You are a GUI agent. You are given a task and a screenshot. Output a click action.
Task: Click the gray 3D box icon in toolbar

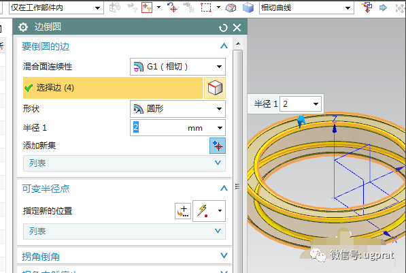[x=231, y=7]
